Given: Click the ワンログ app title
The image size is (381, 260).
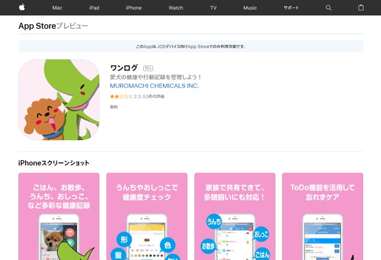Looking at the screenshot, I should pyautogui.click(x=124, y=68).
